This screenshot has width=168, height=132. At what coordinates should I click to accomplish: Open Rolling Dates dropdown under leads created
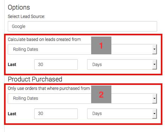(82, 49)
